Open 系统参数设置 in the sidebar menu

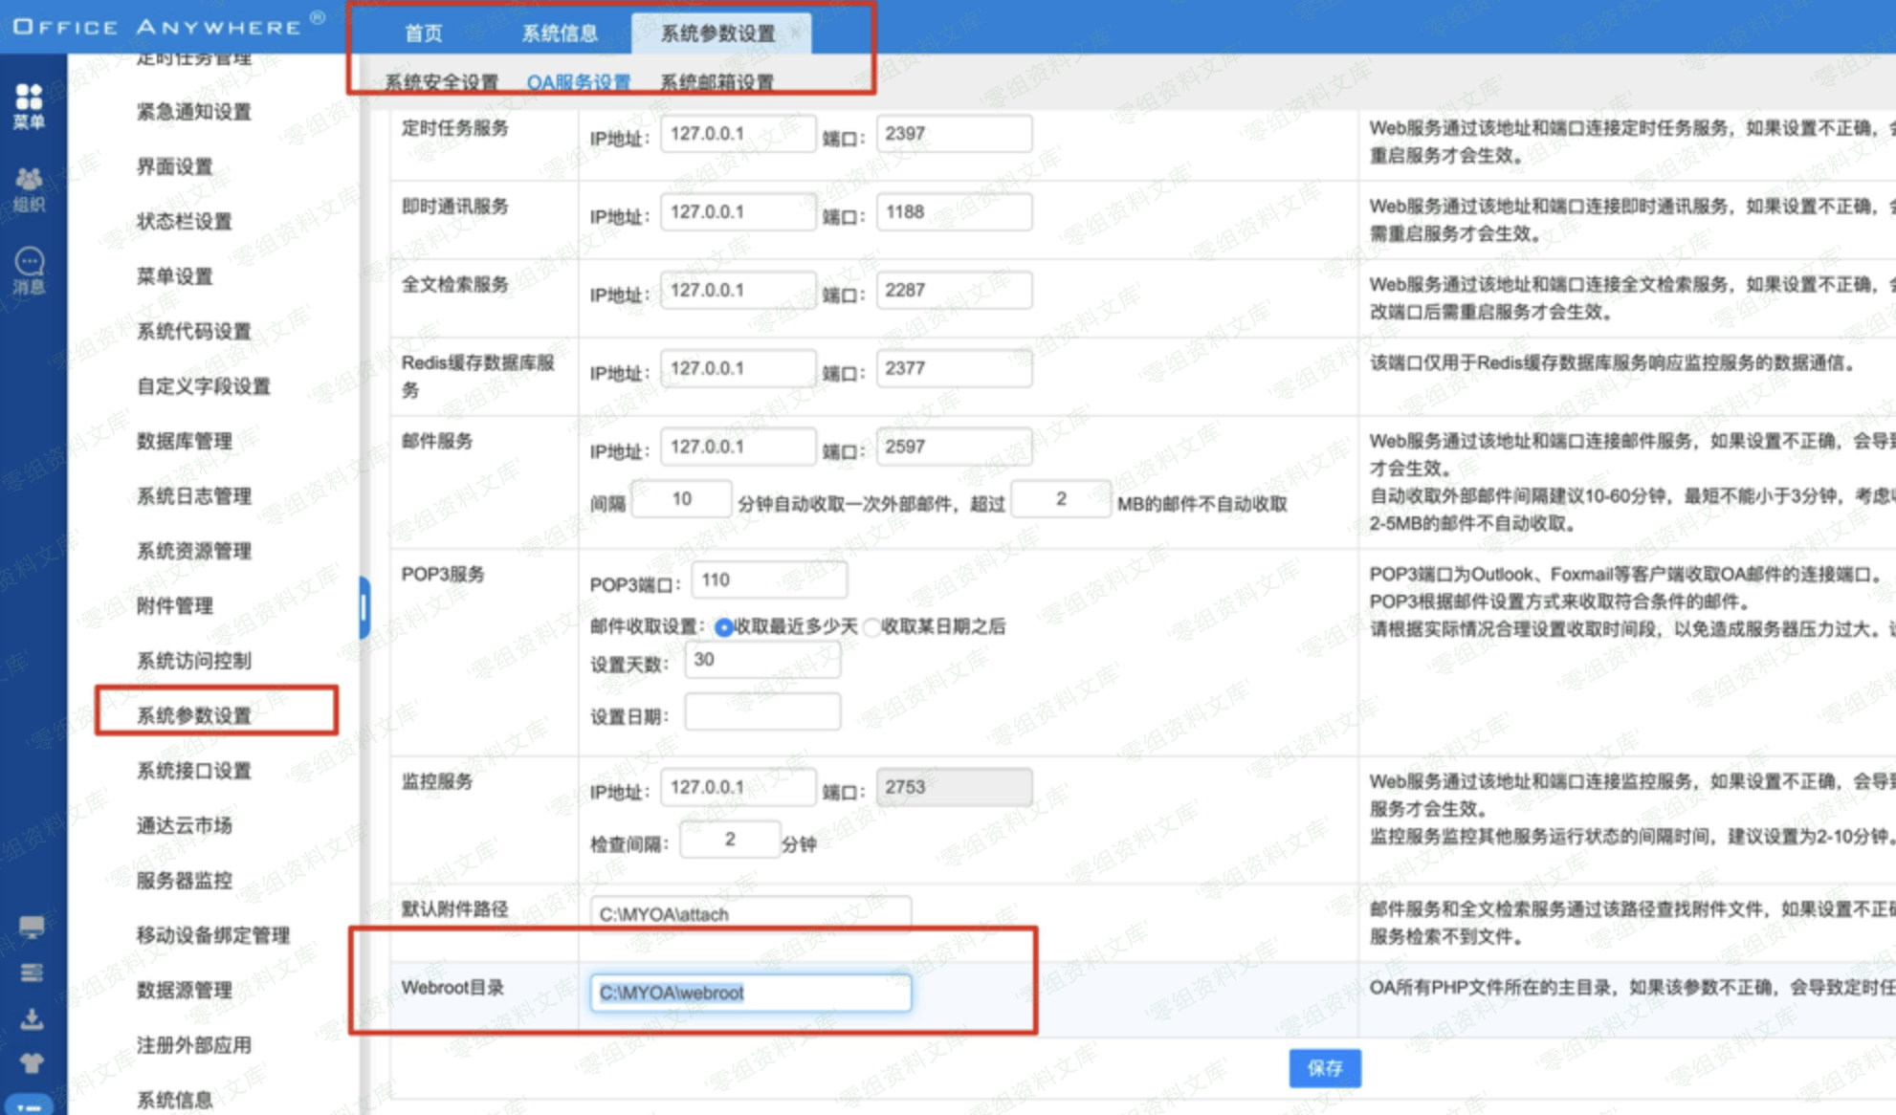pos(194,715)
